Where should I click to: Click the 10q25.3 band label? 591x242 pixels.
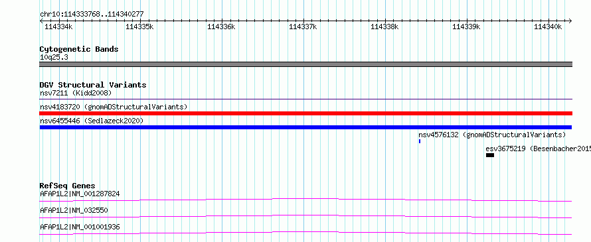point(54,58)
